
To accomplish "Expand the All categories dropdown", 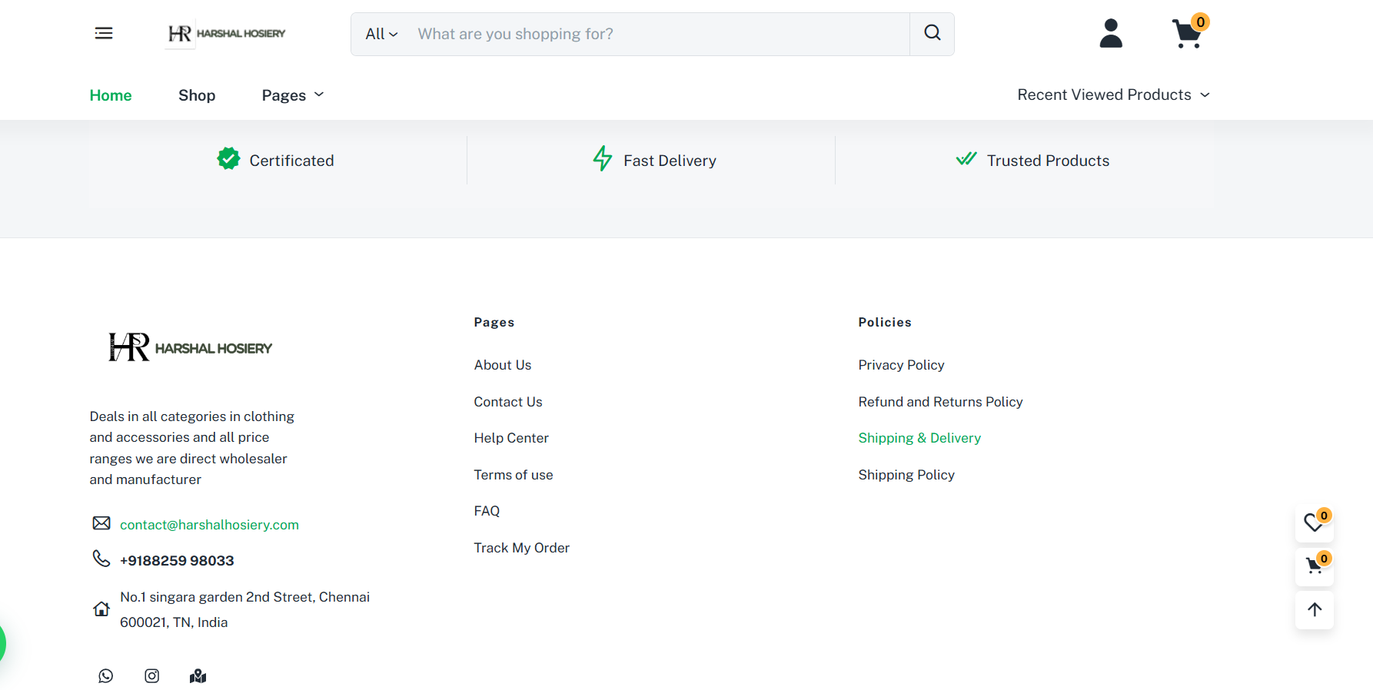I will [x=381, y=34].
